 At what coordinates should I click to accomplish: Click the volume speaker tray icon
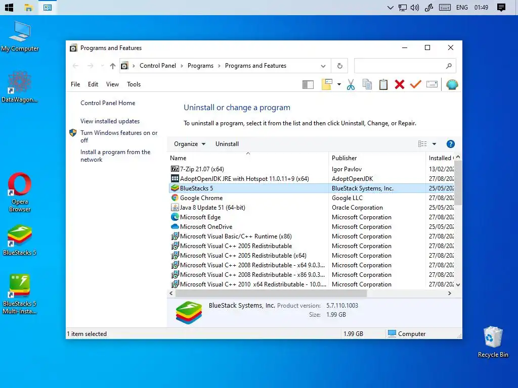pyautogui.click(x=415, y=7)
